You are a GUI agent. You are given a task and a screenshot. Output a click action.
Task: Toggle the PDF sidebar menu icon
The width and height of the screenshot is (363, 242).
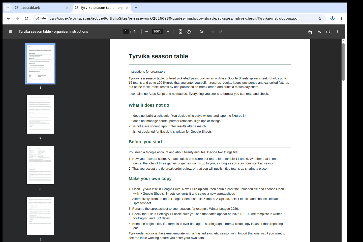coord(11,32)
